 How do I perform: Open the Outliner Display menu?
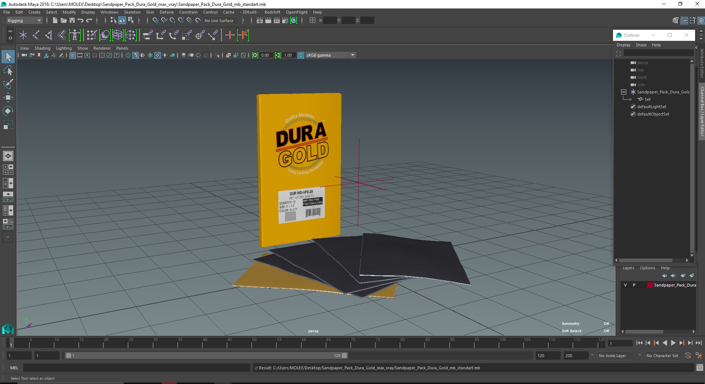[623, 45]
